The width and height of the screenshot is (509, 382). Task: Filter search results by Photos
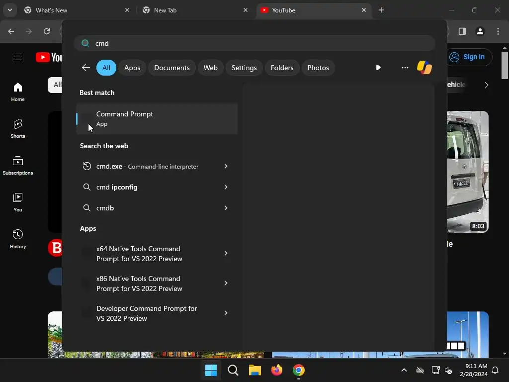[x=318, y=68]
